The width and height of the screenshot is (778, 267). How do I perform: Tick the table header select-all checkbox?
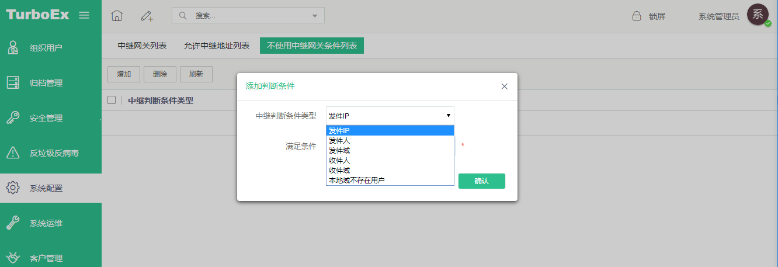(112, 100)
